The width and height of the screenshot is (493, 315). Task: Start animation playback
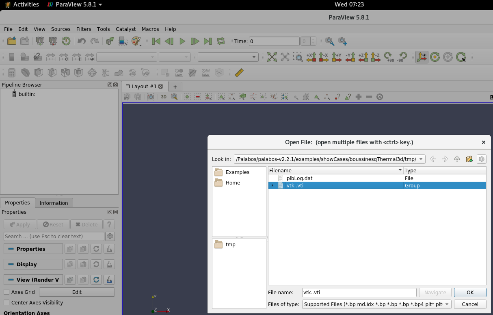click(182, 41)
